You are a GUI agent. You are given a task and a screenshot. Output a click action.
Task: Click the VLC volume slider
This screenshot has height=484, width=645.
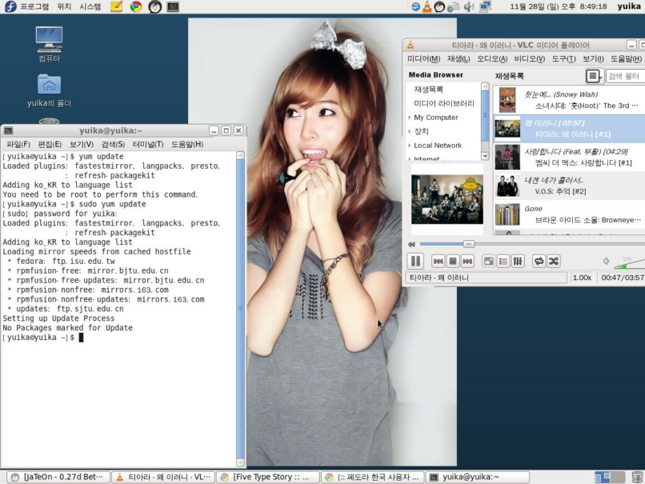tap(629, 263)
